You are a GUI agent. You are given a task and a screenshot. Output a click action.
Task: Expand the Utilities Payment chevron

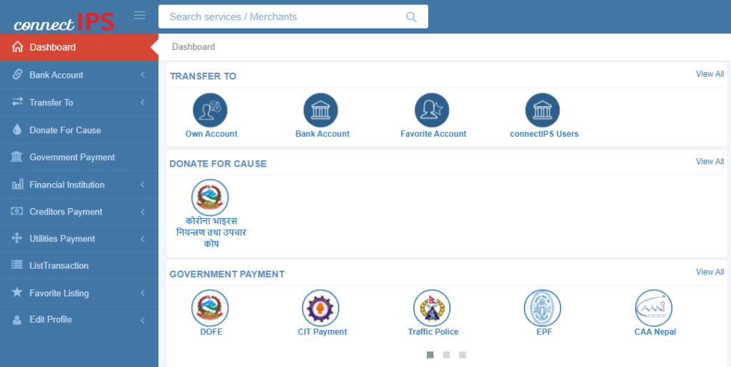pyautogui.click(x=143, y=239)
